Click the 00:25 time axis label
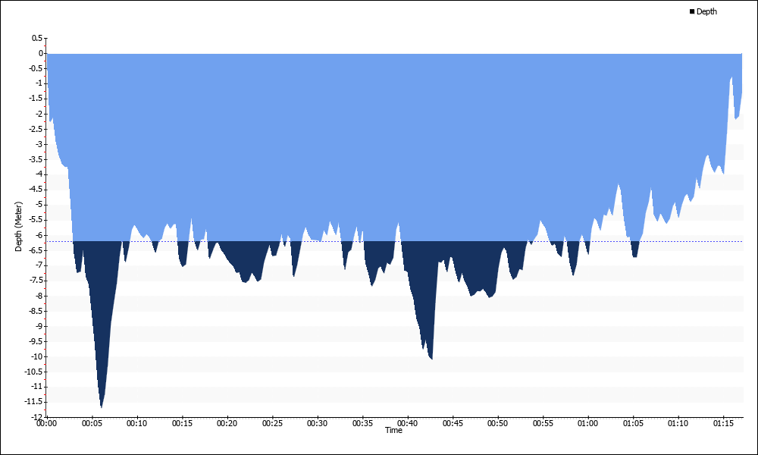758x455 pixels. pyautogui.click(x=272, y=423)
